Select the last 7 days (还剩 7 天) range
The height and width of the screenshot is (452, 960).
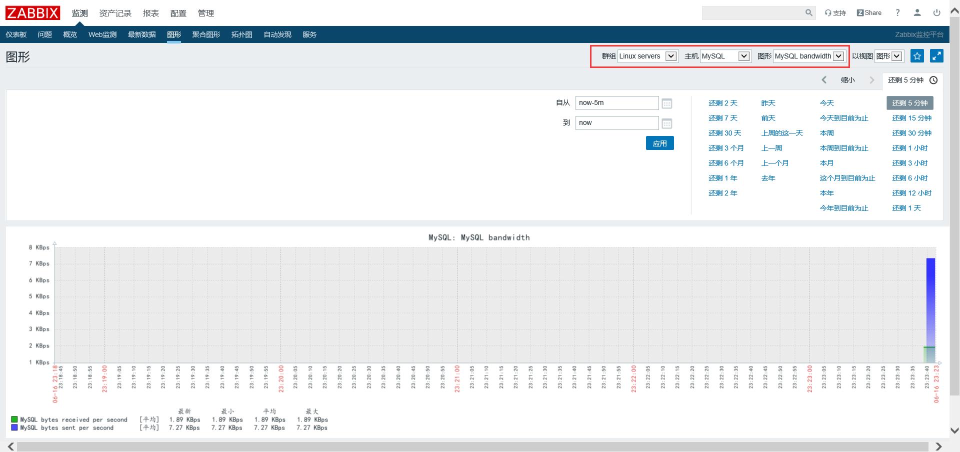[x=722, y=118]
